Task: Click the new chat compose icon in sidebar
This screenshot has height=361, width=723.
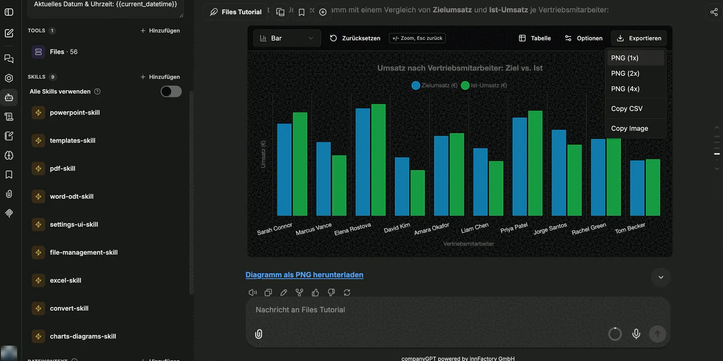Action: [9, 33]
